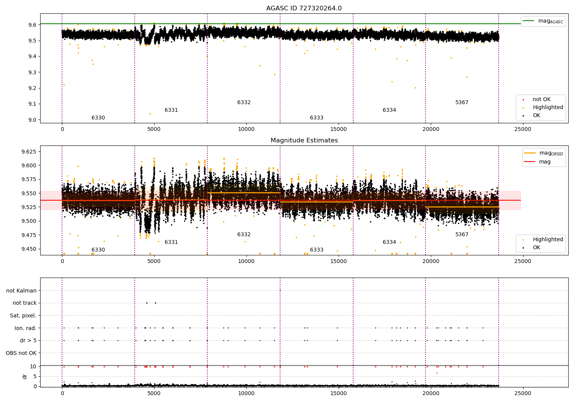Click the middle plot's OK legend marker
This screenshot has height=402, width=574.
pyautogui.click(x=523, y=248)
